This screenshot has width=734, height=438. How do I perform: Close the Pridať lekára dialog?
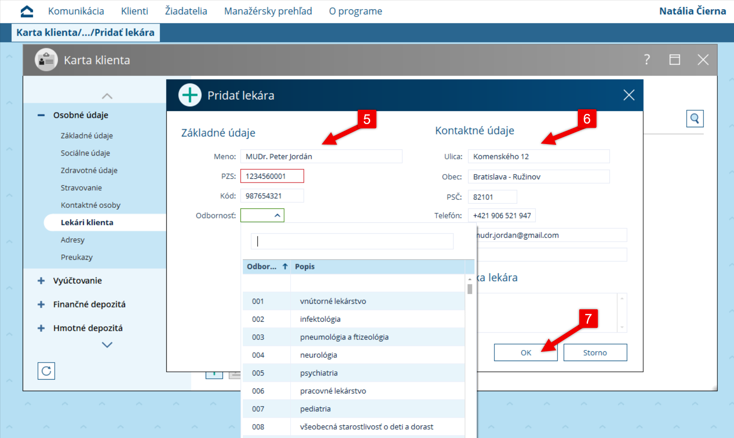pyautogui.click(x=629, y=95)
